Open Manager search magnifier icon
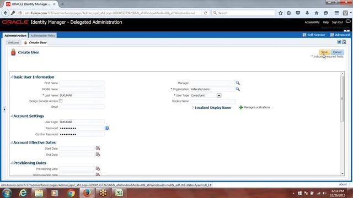Image resolution: width=353 pixels, height=198 pixels. [x=238, y=83]
